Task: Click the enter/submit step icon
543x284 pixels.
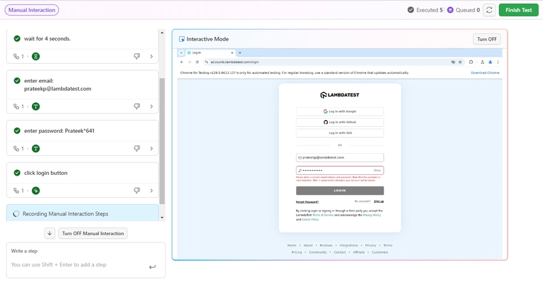Action: coord(152,266)
